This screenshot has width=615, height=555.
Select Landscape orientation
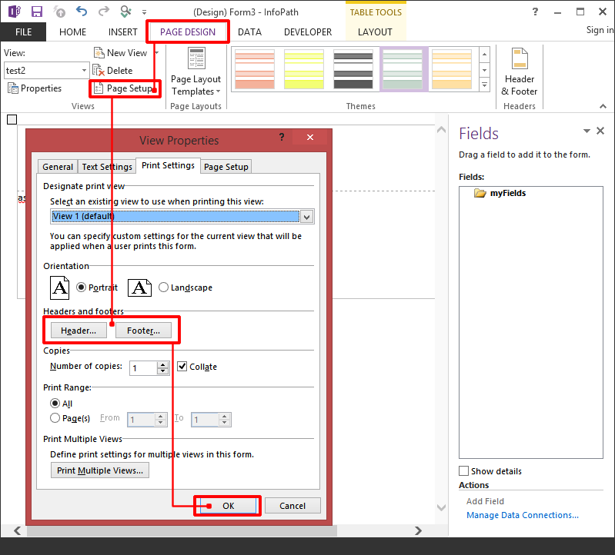click(163, 287)
